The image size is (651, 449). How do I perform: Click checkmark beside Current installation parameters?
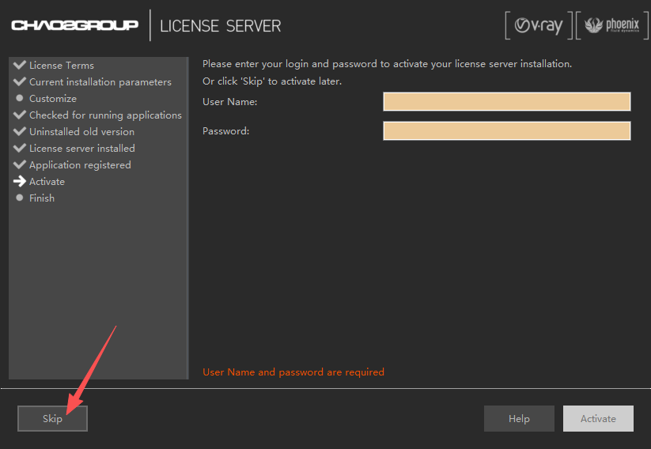[x=20, y=81]
